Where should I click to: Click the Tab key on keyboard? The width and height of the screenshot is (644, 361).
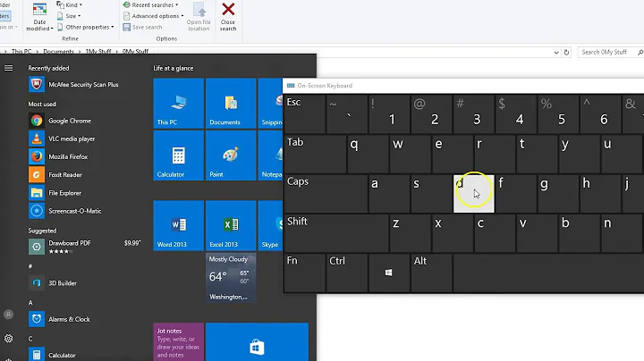coord(315,154)
